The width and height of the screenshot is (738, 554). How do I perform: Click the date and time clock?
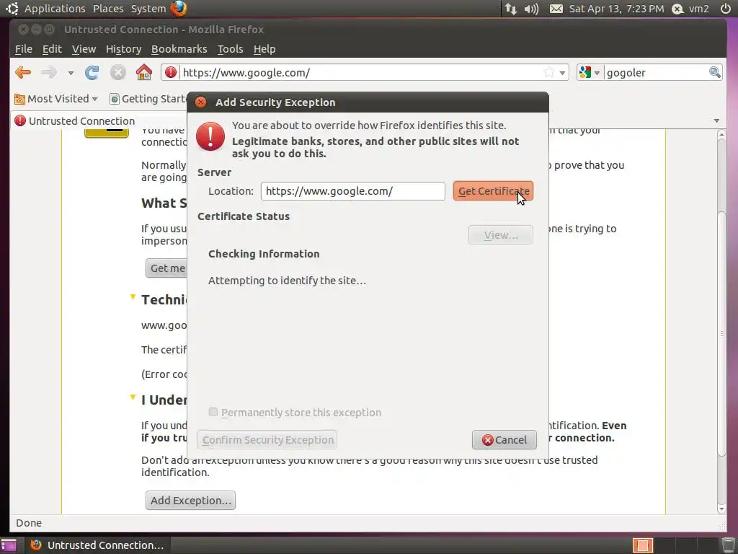point(616,9)
